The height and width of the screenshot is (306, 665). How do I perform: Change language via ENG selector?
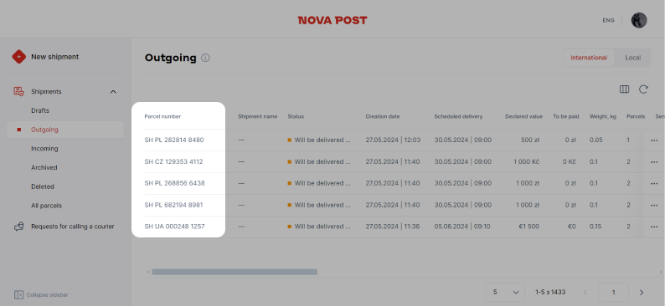click(x=608, y=20)
